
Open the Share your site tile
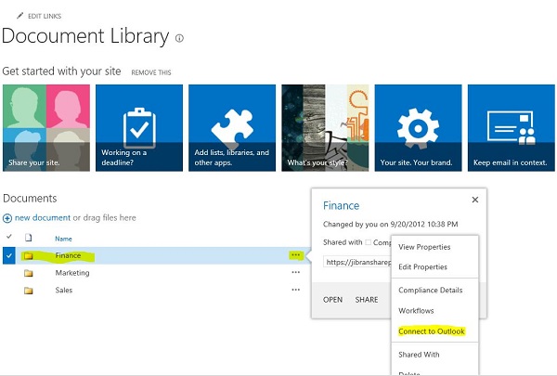pyautogui.click(x=45, y=127)
